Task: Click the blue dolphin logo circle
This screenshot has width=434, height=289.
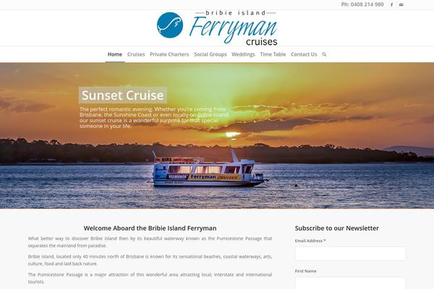Action: coord(170,25)
